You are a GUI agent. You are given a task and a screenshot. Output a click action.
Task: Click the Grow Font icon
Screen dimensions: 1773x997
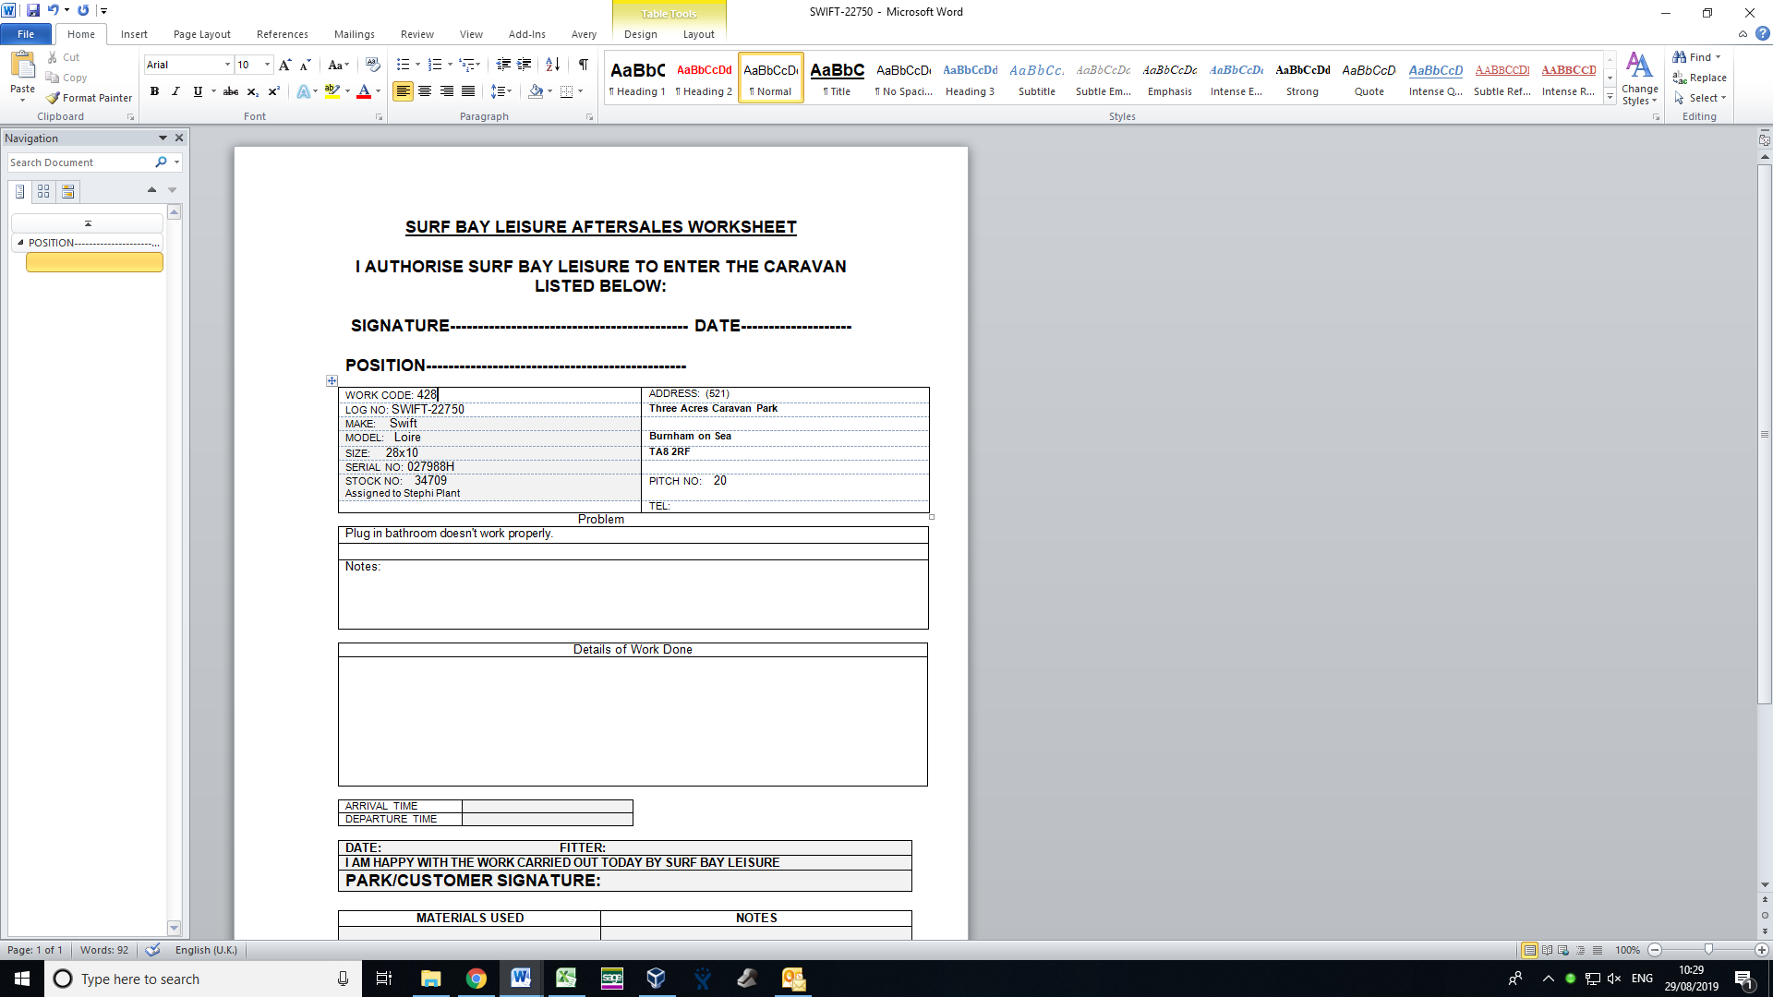click(x=284, y=65)
